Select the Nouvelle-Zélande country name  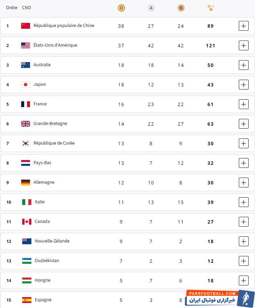pos(52,241)
